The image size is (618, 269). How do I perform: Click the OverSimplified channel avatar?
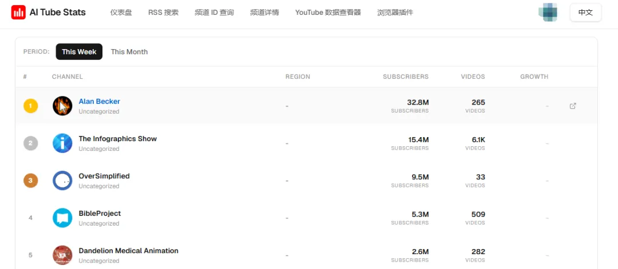[x=62, y=180]
